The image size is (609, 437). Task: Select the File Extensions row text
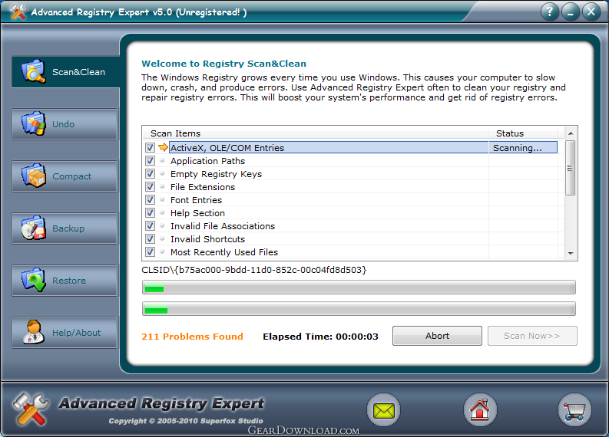click(203, 187)
